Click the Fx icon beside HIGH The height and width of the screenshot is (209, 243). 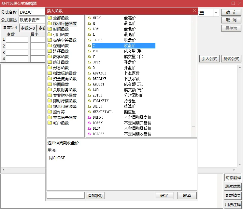89,18
